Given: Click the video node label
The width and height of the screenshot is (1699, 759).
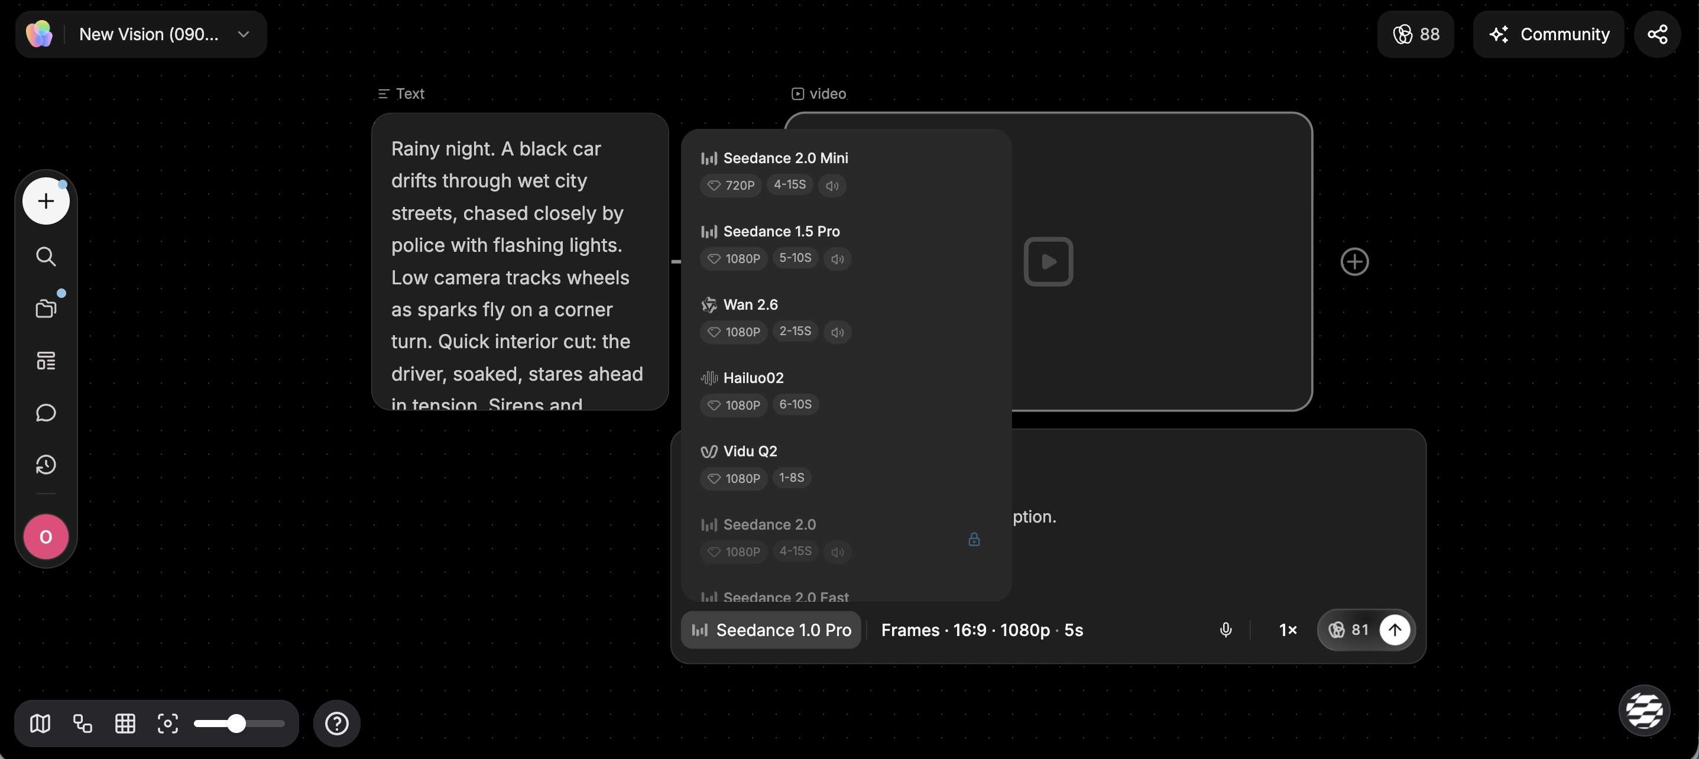Looking at the screenshot, I should point(819,93).
